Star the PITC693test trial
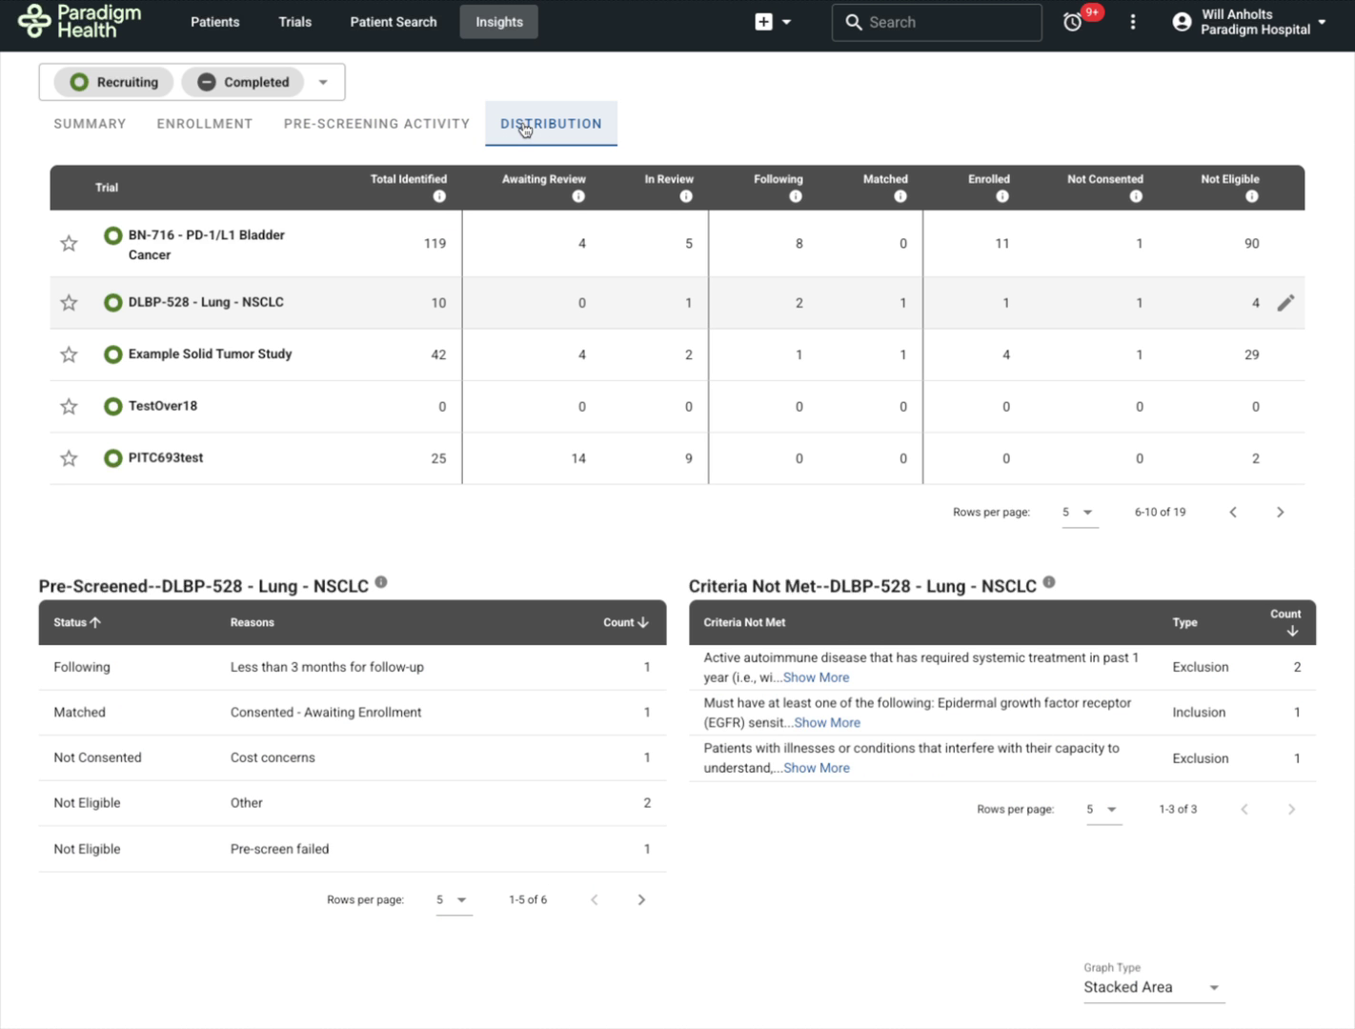The width and height of the screenshot is (1355, 1029). 69,458
